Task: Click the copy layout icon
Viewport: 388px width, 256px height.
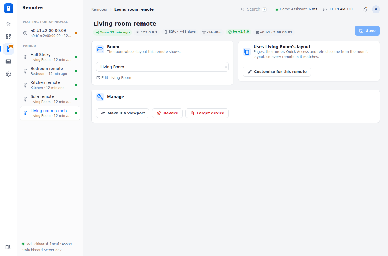Action: [x=247, y=52]
